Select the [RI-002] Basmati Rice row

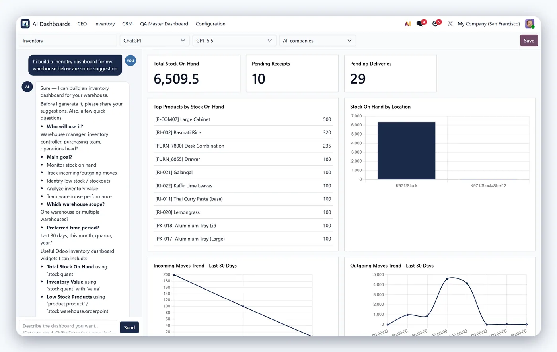click(243, 132)
